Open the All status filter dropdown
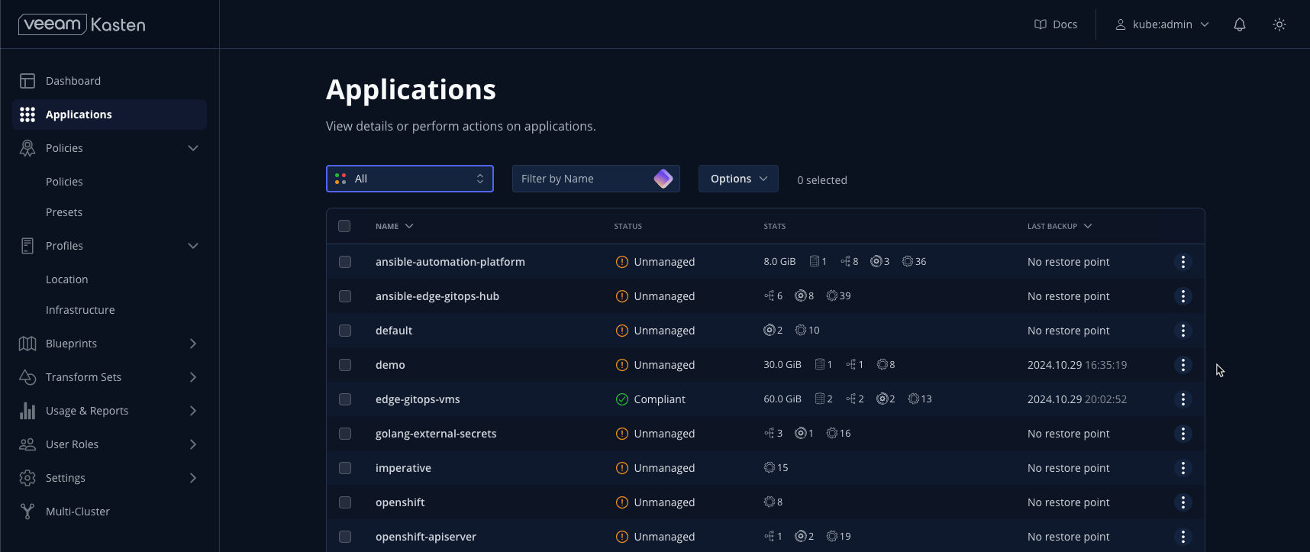 [410, 179]
